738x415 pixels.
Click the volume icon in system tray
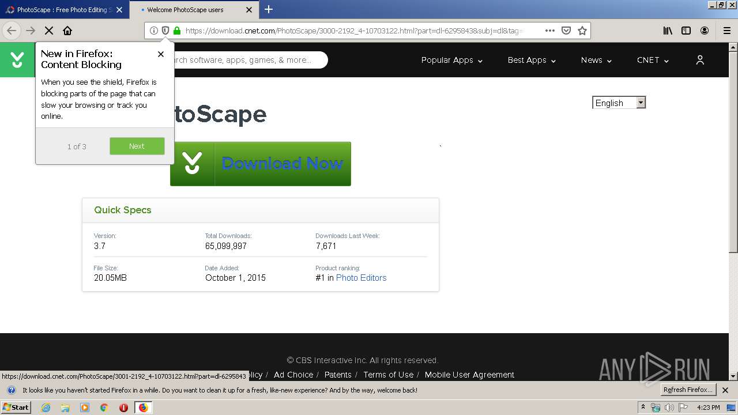click(x=669, y=408)
